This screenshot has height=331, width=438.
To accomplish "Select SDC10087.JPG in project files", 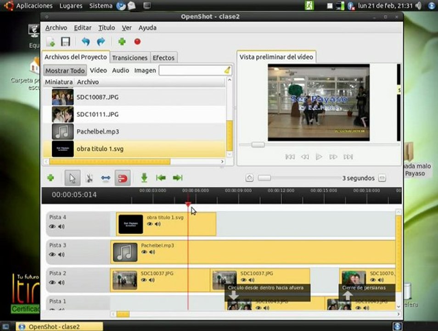I will [x=135, y=97].
